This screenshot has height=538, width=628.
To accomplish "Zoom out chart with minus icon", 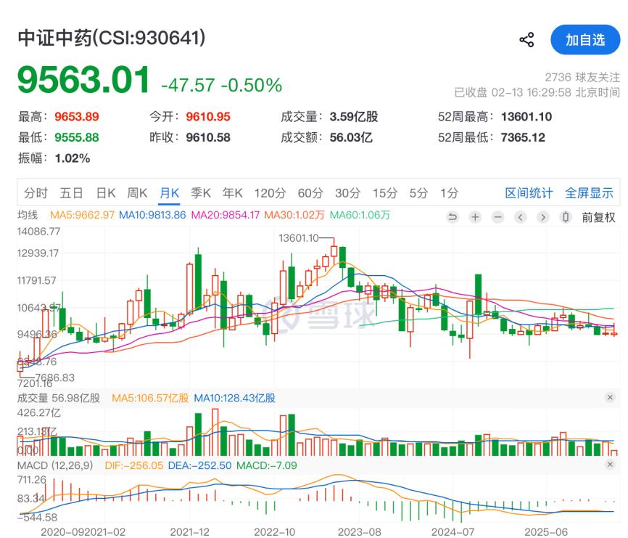I will click(x=497, y=217).
